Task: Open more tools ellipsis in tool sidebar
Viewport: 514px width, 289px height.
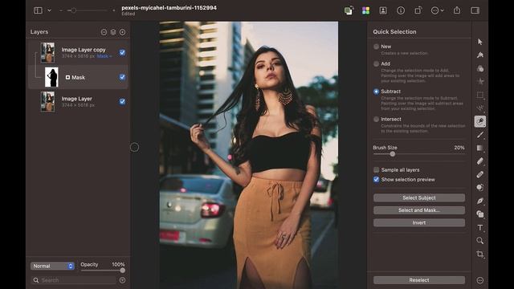Action: click(x=480, y=280)
